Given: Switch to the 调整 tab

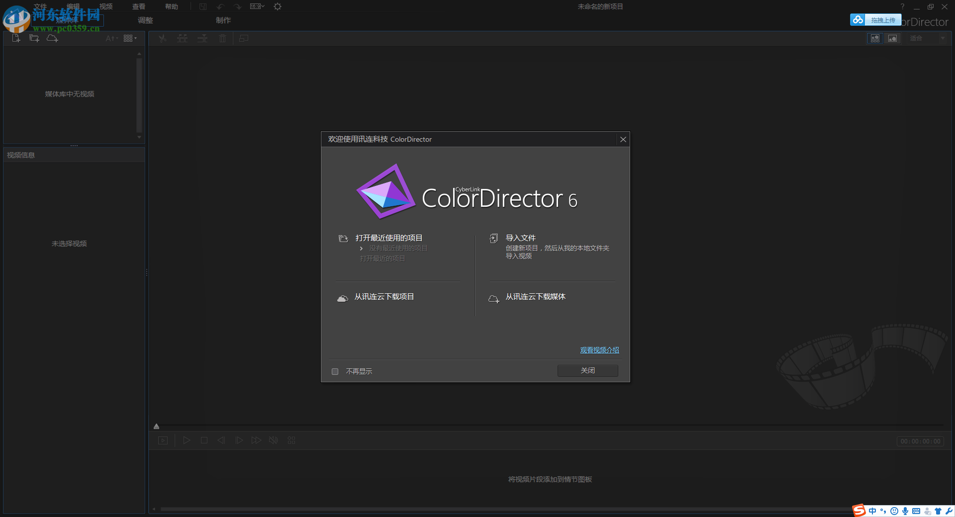Looking at the screenshot, I should pos(145,20).
